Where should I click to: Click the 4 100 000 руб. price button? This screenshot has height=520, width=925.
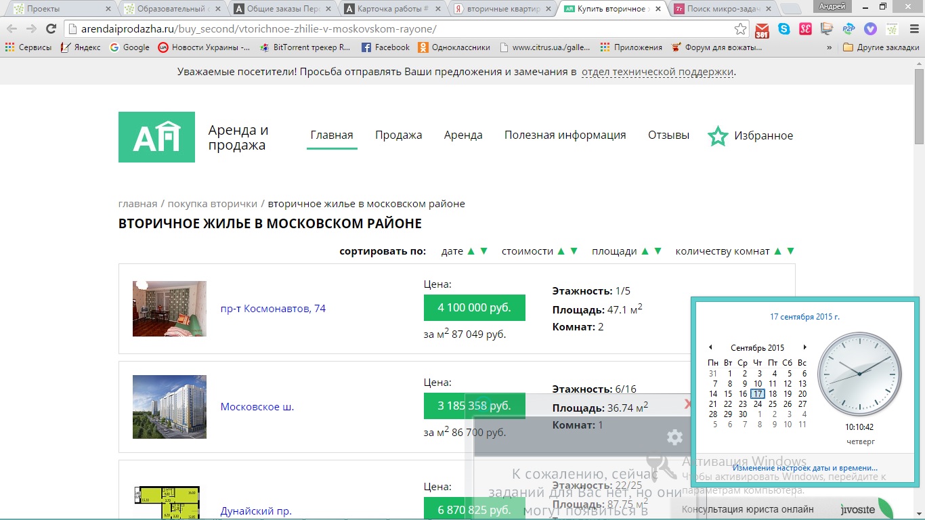[x=475, y=307]
